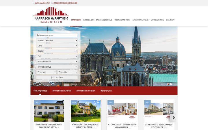The image size is (208, 130).
Task: Click the Attraktive 4-Zimmer Wohnung title
Action: [122, 126]
